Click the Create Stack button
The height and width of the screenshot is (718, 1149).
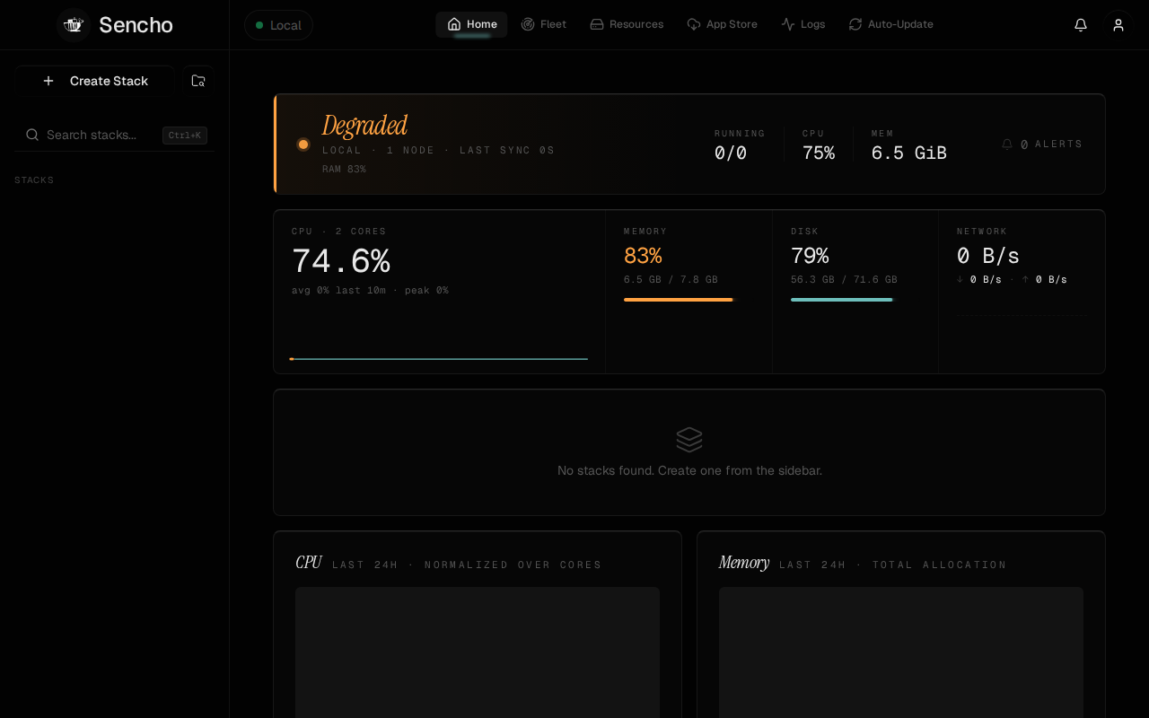coord(94,81)
